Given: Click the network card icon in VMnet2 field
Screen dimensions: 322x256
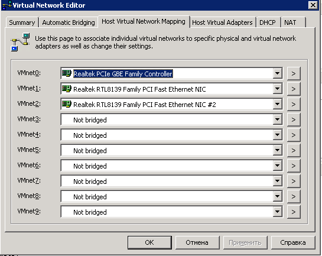Looking at the screenshot, I should 67,104.
